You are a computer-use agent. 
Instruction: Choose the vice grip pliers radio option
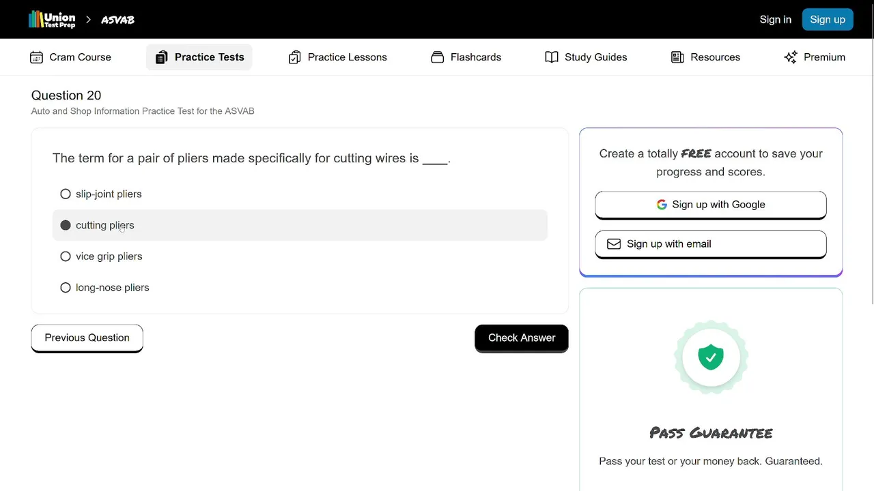point(66,256)
